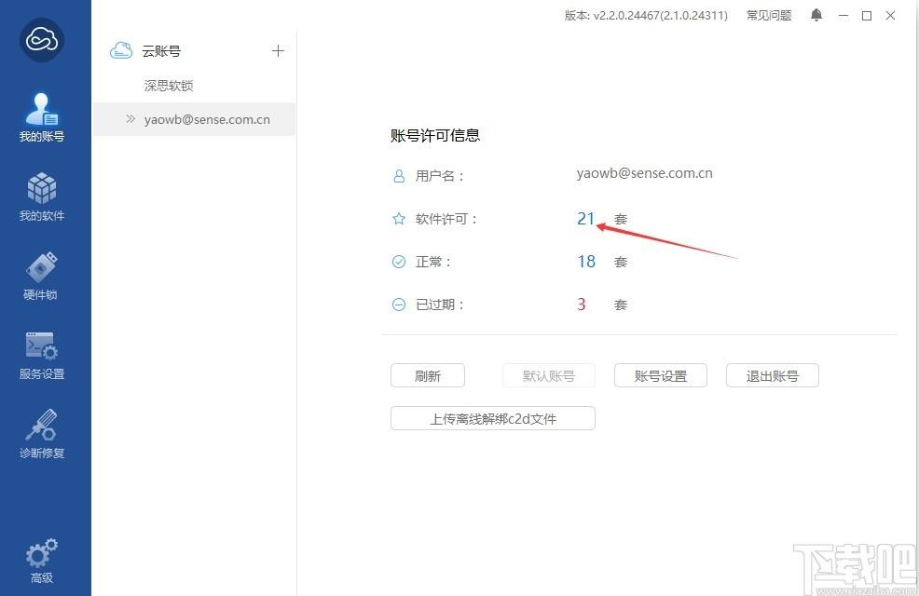Click the version text v2.2.0.24467
This screenshot has width=919, height=596.
coord(646,16)
